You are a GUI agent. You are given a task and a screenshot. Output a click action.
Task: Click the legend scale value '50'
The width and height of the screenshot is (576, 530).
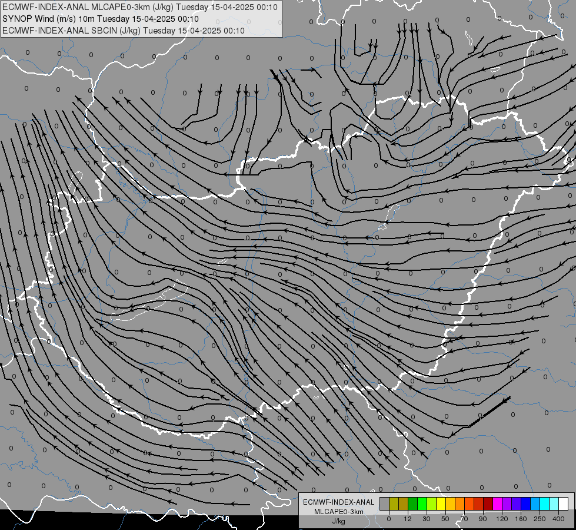pos(445,519)
